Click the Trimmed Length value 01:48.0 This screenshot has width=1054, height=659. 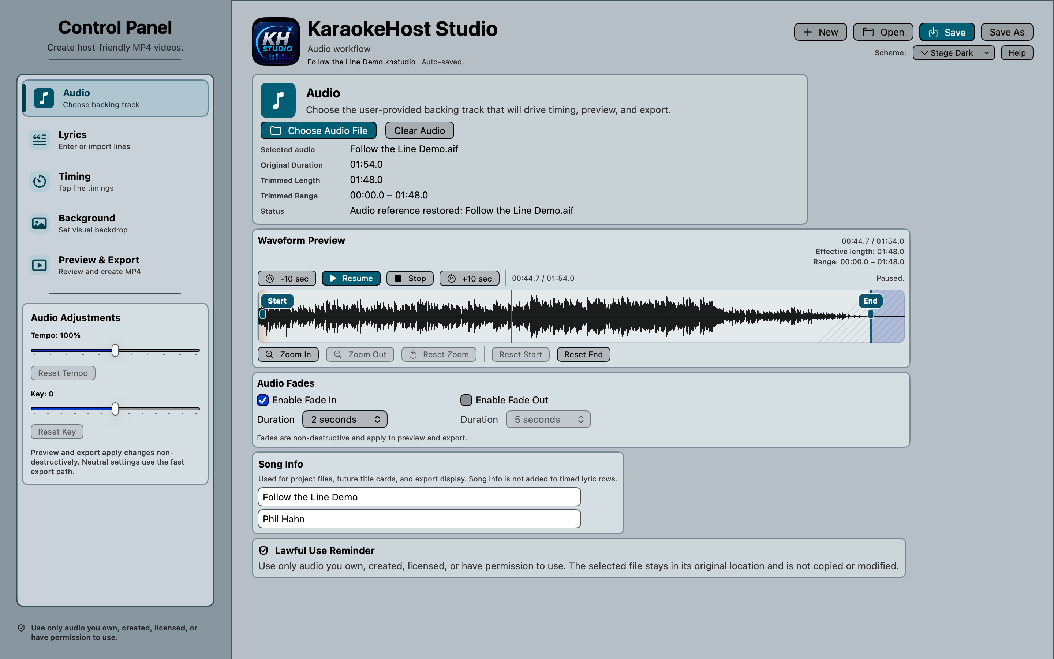(x=366, y=179)
